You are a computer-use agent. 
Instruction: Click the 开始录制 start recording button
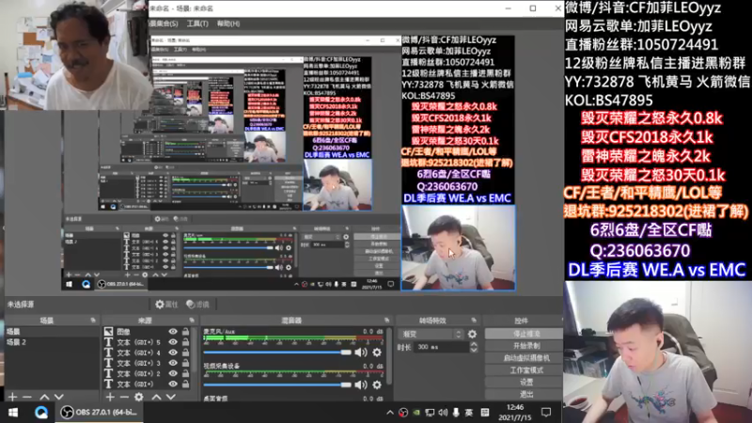click(524, 345)
